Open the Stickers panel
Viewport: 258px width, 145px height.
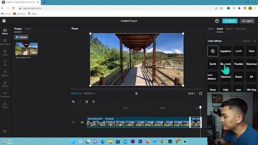[x=5, y=74]
